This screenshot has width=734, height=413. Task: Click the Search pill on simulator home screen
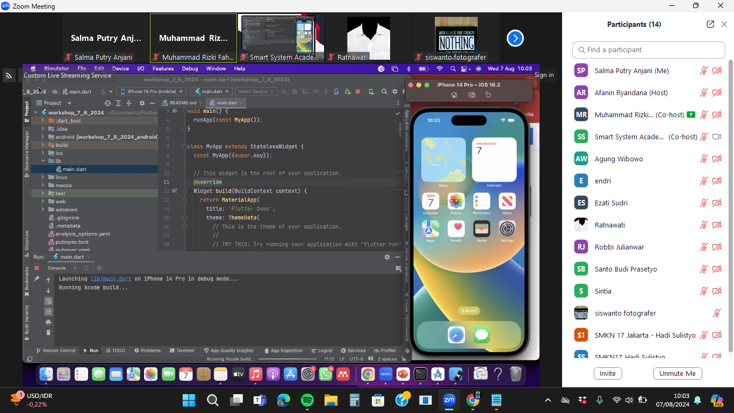point(469,311)
